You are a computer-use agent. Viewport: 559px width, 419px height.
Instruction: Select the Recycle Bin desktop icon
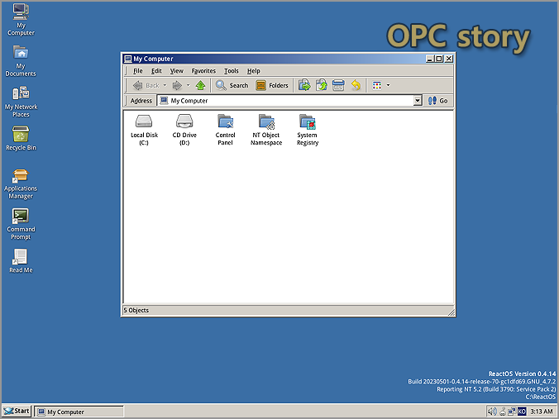pyautogui.click(x=21, y=138)
